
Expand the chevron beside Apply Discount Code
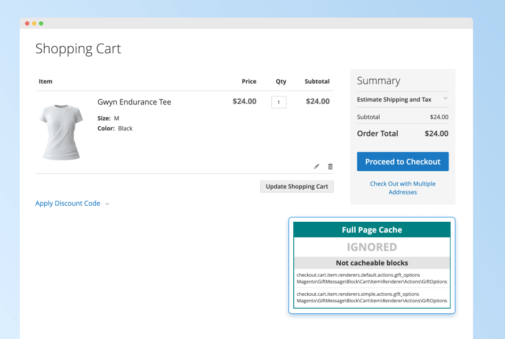107,204
